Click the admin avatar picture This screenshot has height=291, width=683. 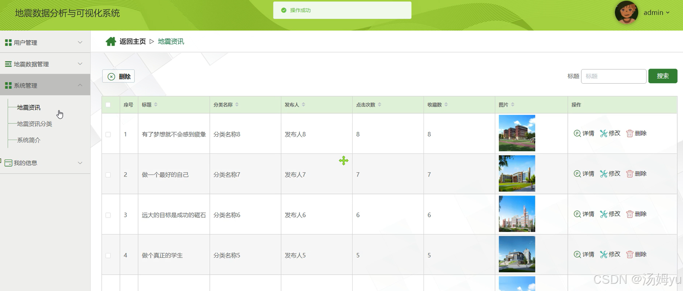point(626,13)
